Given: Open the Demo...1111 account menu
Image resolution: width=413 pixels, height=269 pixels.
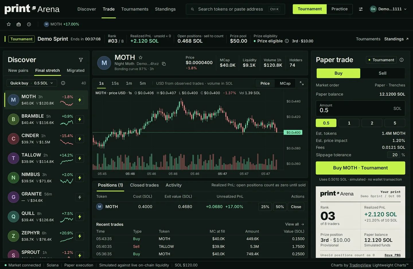Looking at the screenshot, I should click(x=388, y=9).
